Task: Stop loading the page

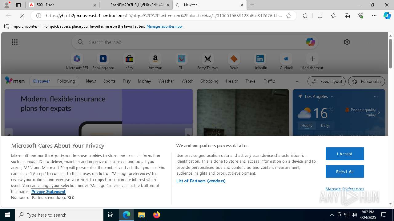Action: coord(22,16)
